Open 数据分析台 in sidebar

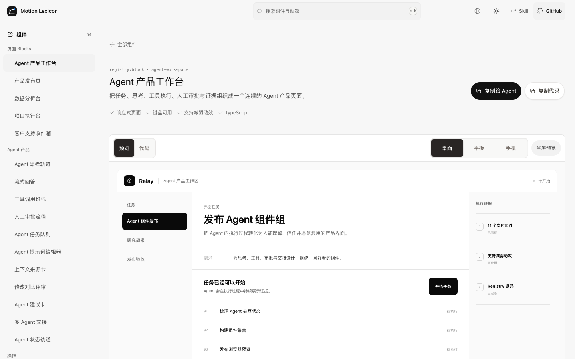pos(49,98)
